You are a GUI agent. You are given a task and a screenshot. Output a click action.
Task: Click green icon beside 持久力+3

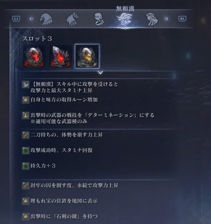pyautogui.click(x=26, y=166)
